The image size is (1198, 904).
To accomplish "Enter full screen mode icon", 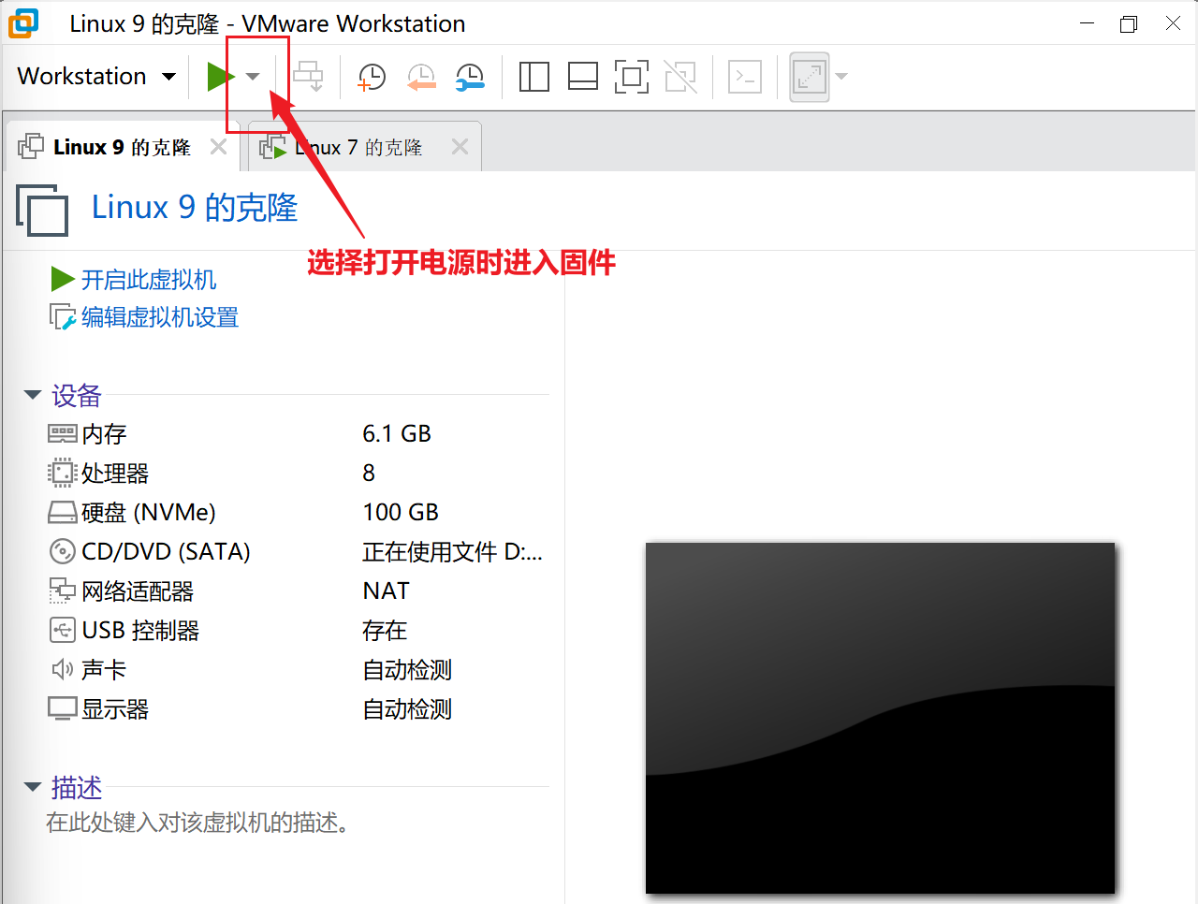I will (632, 77).
